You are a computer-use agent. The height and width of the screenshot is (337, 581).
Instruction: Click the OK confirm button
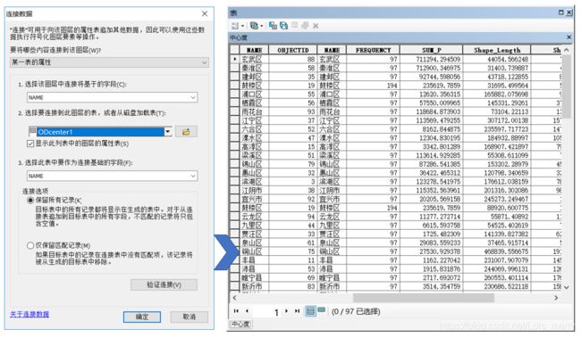click(142, 316)
